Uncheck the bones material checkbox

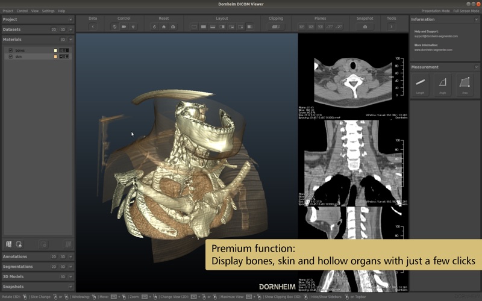[11, 51]
